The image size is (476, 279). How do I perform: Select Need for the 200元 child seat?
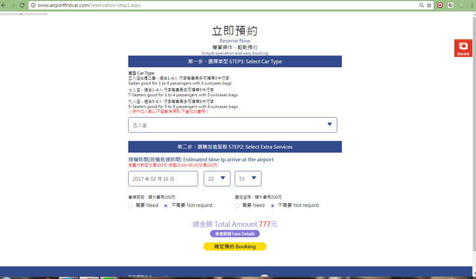(x=237, y=206)
